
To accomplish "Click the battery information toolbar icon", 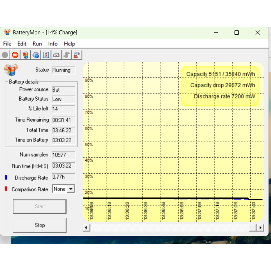I will tap(25, 55).
